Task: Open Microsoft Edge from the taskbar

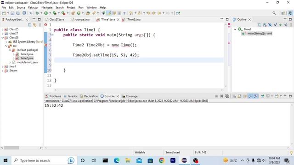Action: pyautogui.click(x=117, y=160)
